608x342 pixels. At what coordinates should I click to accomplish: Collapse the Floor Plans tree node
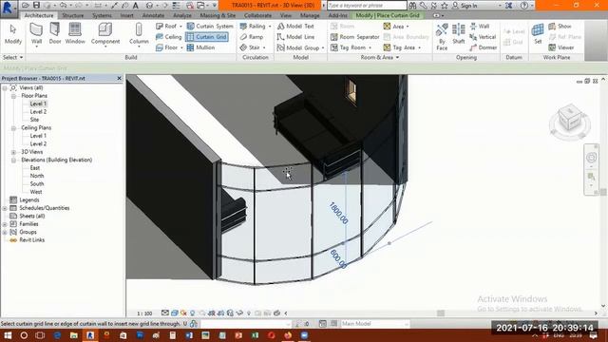[x=13, y=96]
